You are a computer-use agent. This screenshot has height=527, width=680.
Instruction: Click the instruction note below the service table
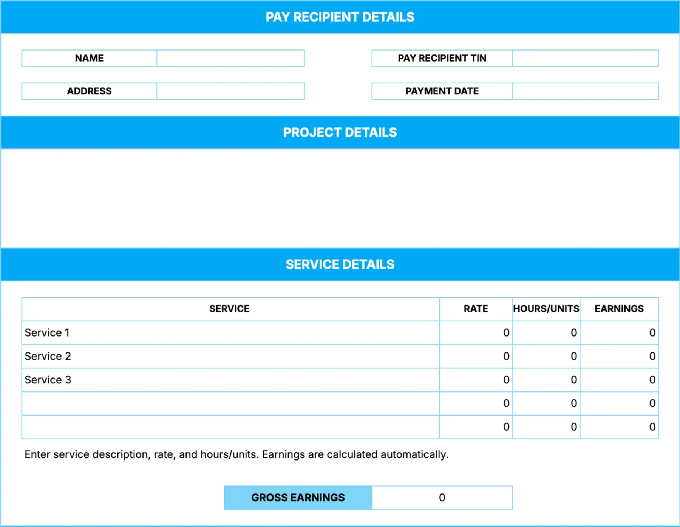(236, 454)
